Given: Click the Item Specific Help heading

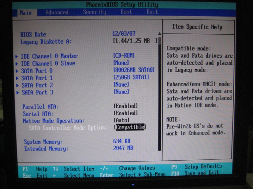Looking at the screenshot, I should tap(197, 27).
